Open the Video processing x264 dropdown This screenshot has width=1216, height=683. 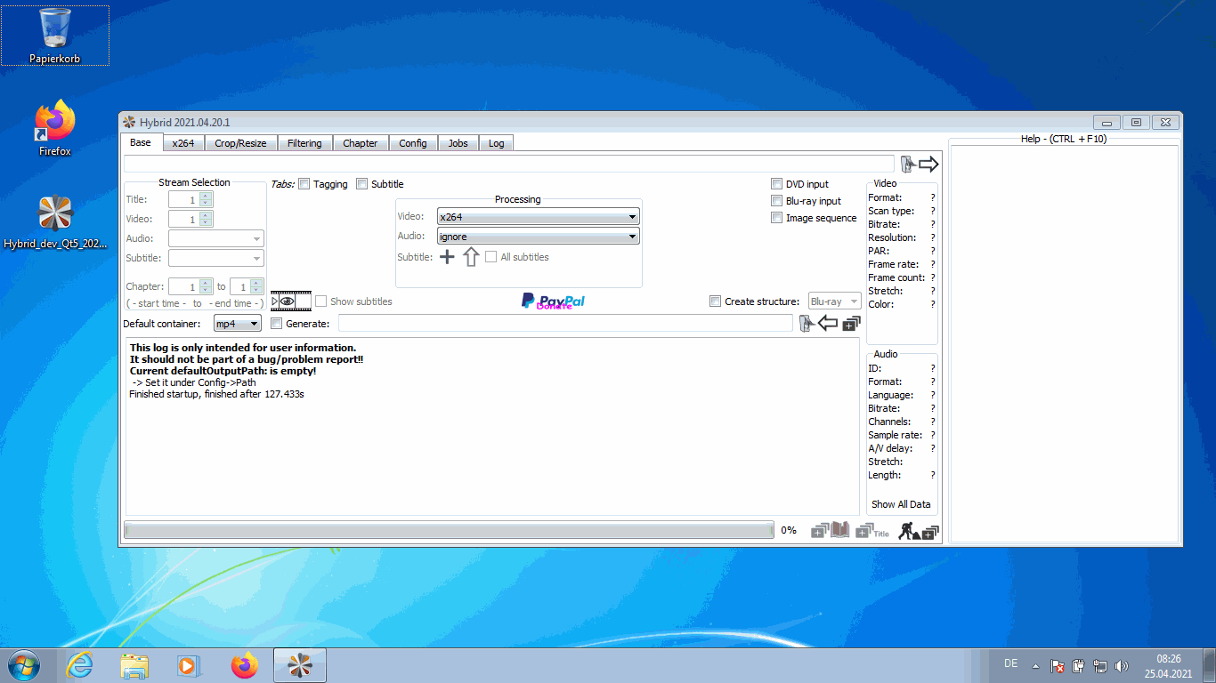click(538, 217)
